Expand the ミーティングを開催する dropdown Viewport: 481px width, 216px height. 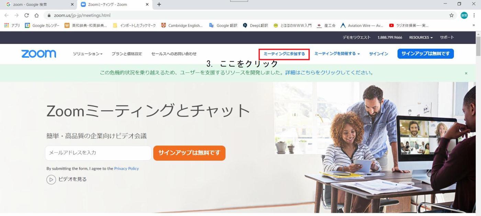[x=337, y=54]
